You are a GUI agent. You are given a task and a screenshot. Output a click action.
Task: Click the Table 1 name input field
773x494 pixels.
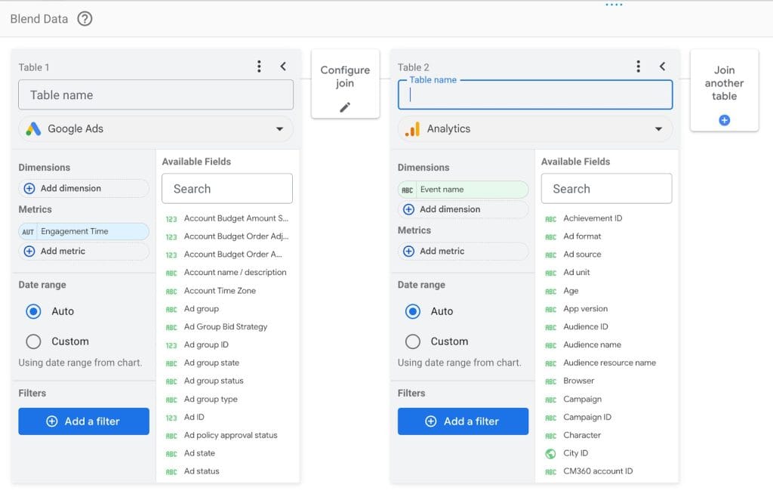coord(156,94)
